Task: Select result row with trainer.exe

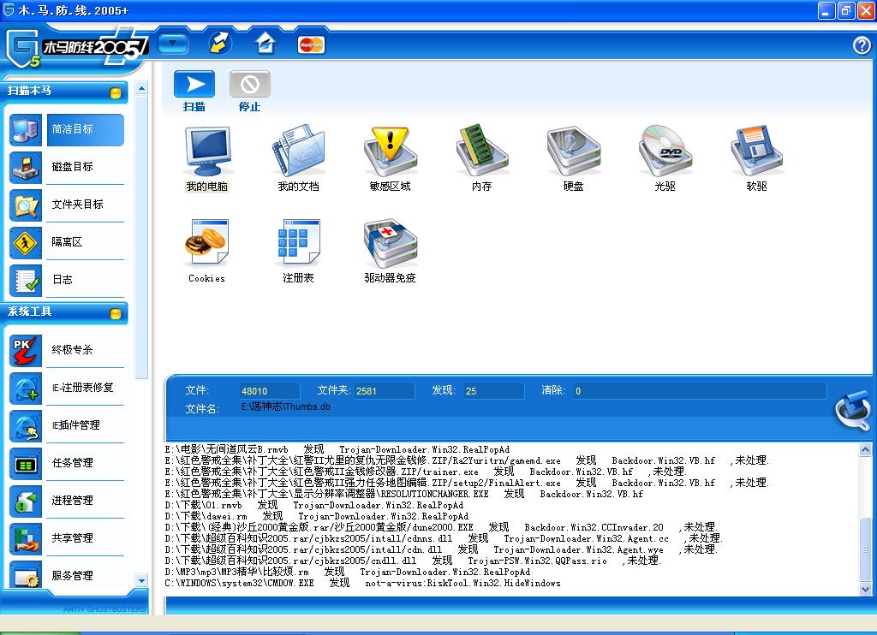Action: 426,472
